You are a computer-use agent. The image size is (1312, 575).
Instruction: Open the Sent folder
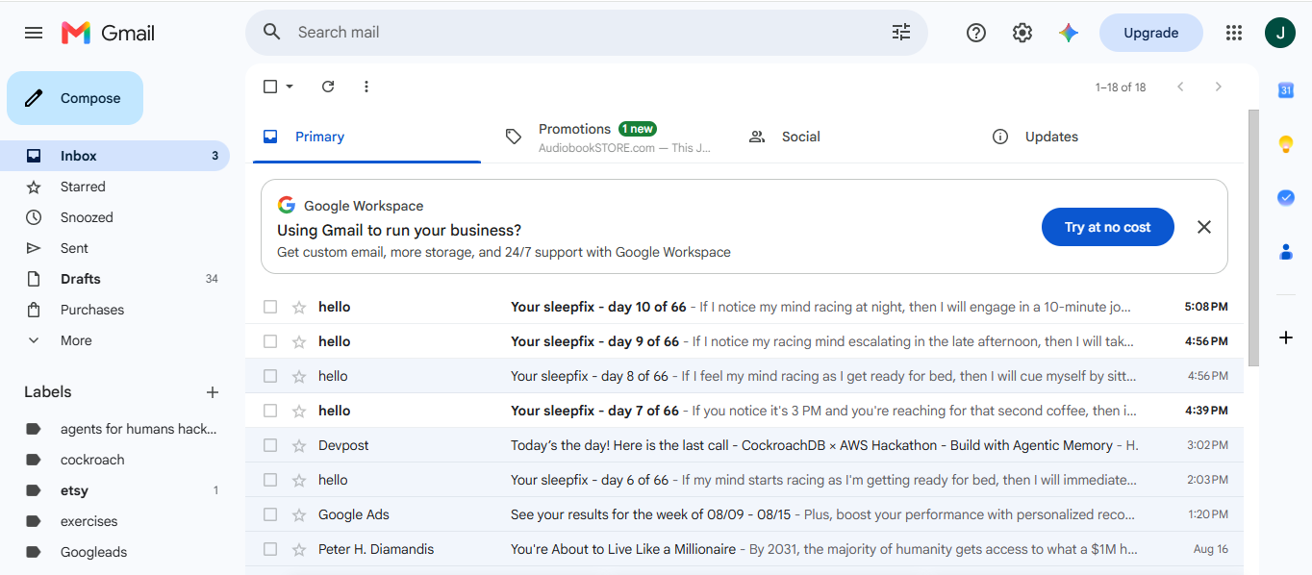115,248
